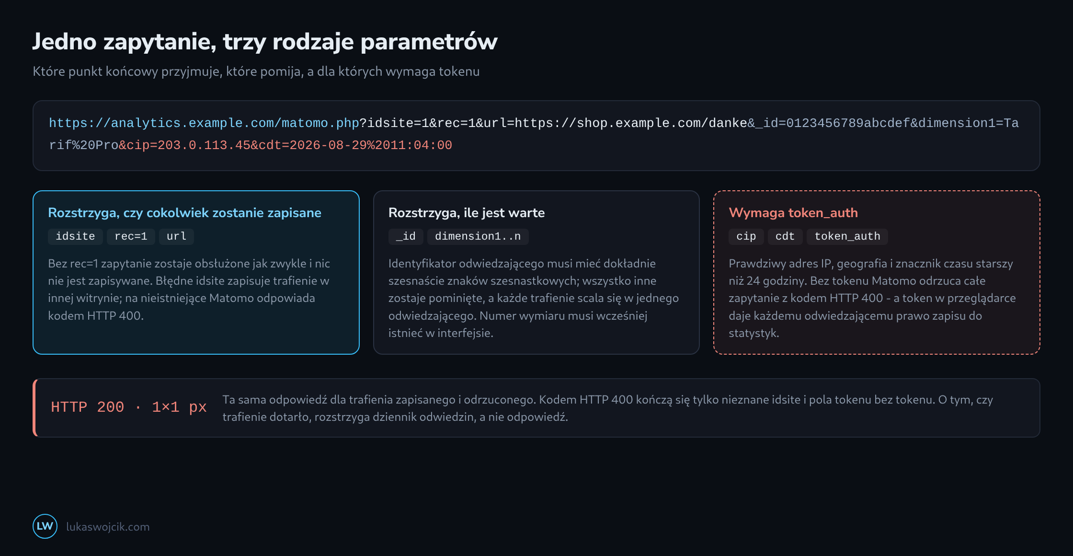Image resolution: width=1073 pixels, height=556 pixels.
Task: Select the rec=1 parameter chip
Action: point(131,236)
